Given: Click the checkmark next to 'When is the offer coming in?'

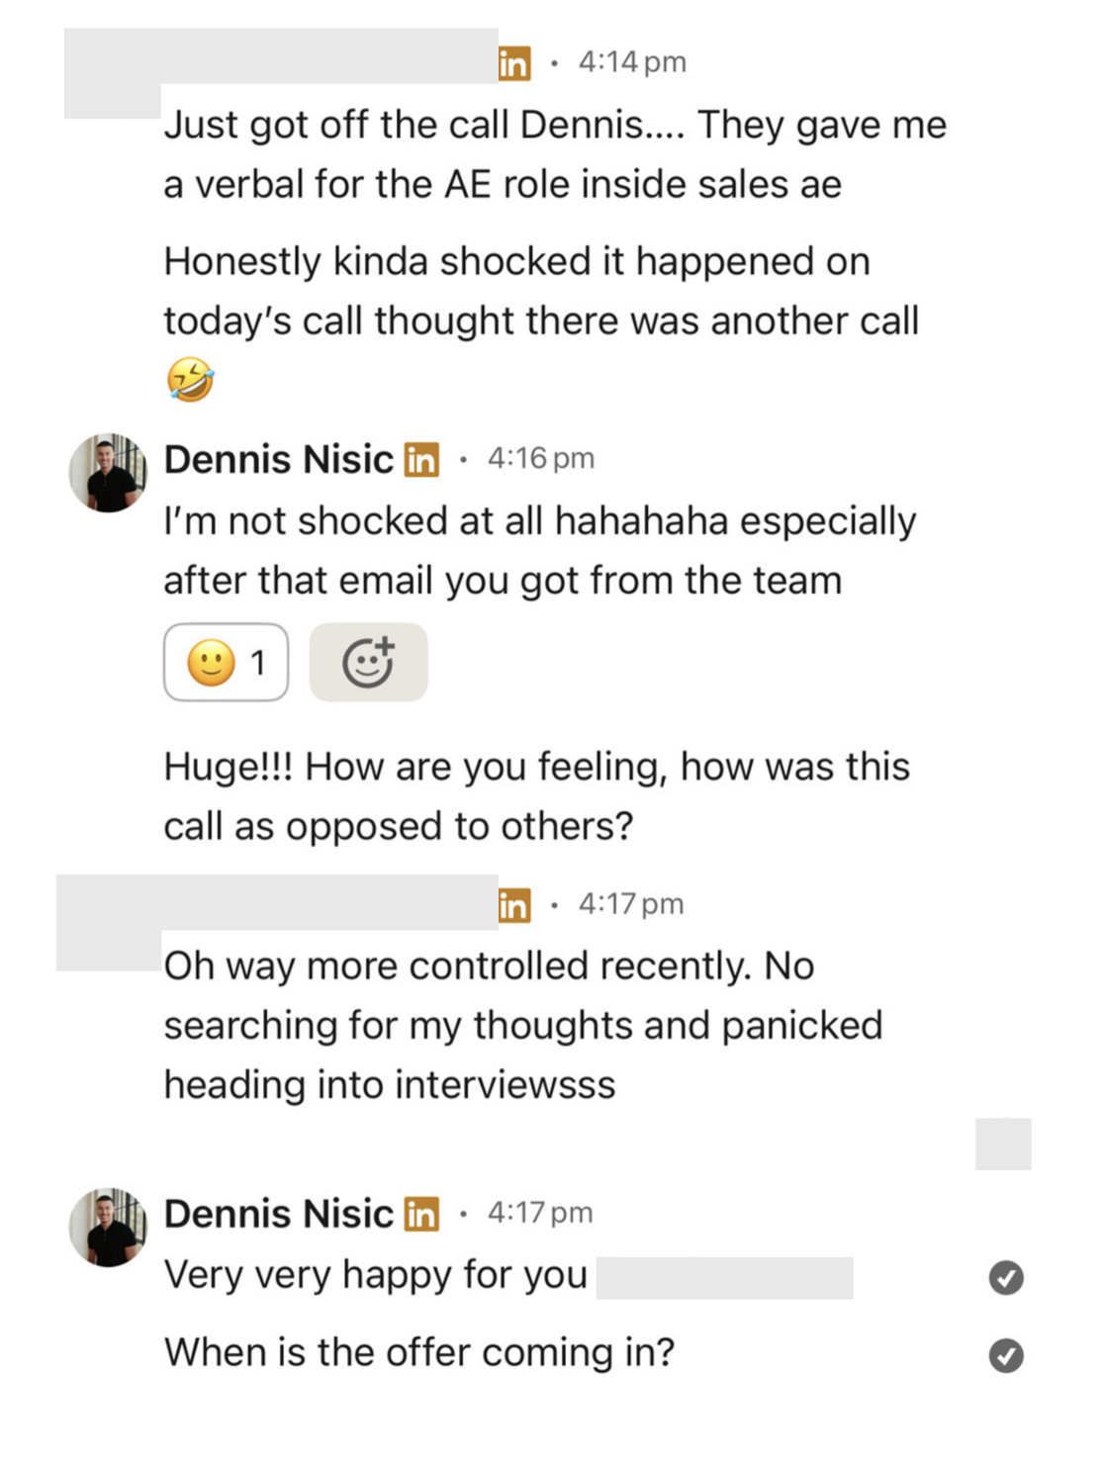Looking at the screenshot, I should point(1005,1353).
